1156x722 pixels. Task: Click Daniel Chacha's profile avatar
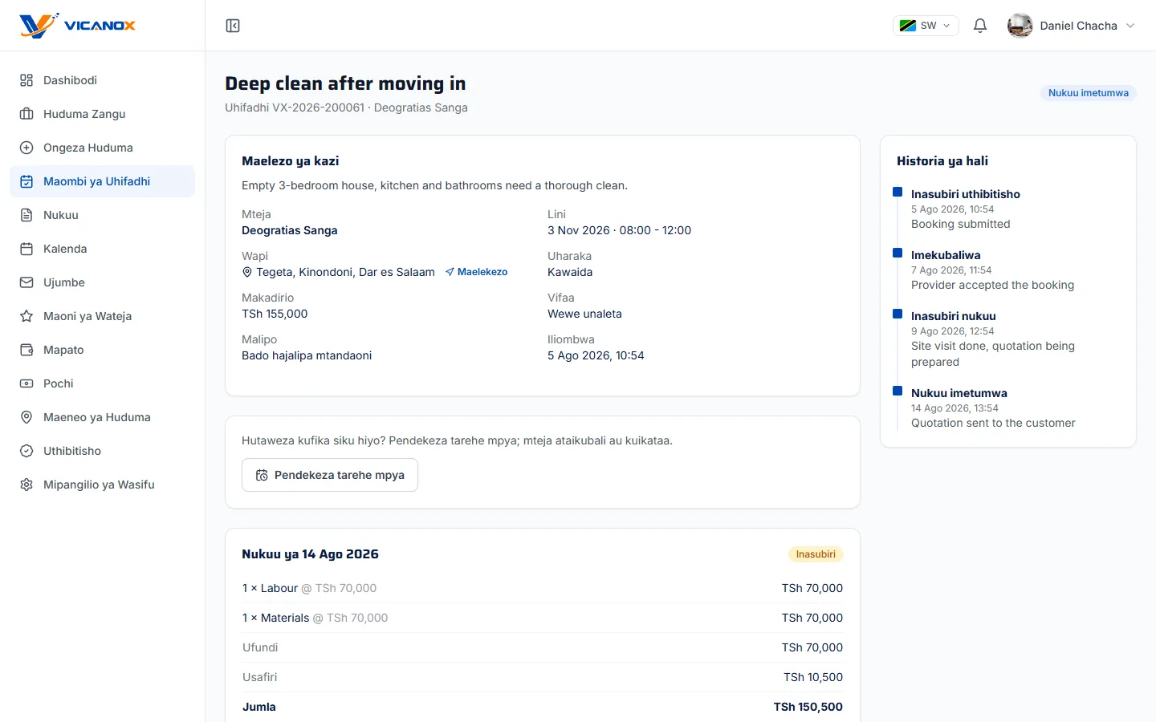(x=1020, y=26)
